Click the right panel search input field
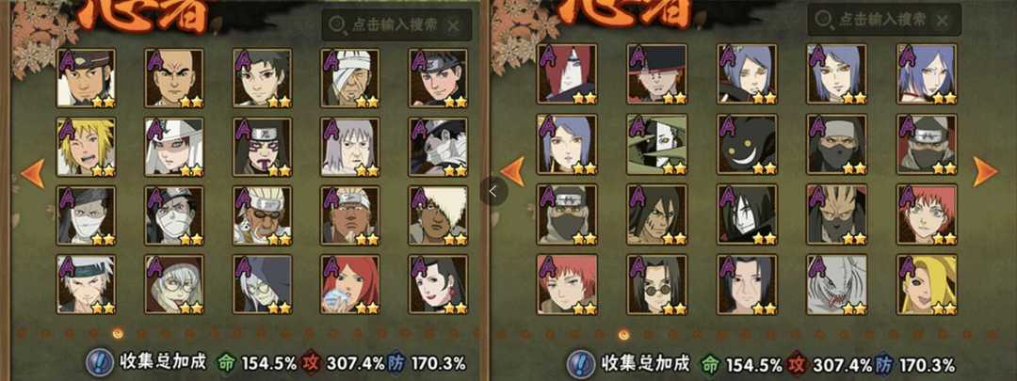The width and height of the screenshot is (1017, 381). pos(884,20)
